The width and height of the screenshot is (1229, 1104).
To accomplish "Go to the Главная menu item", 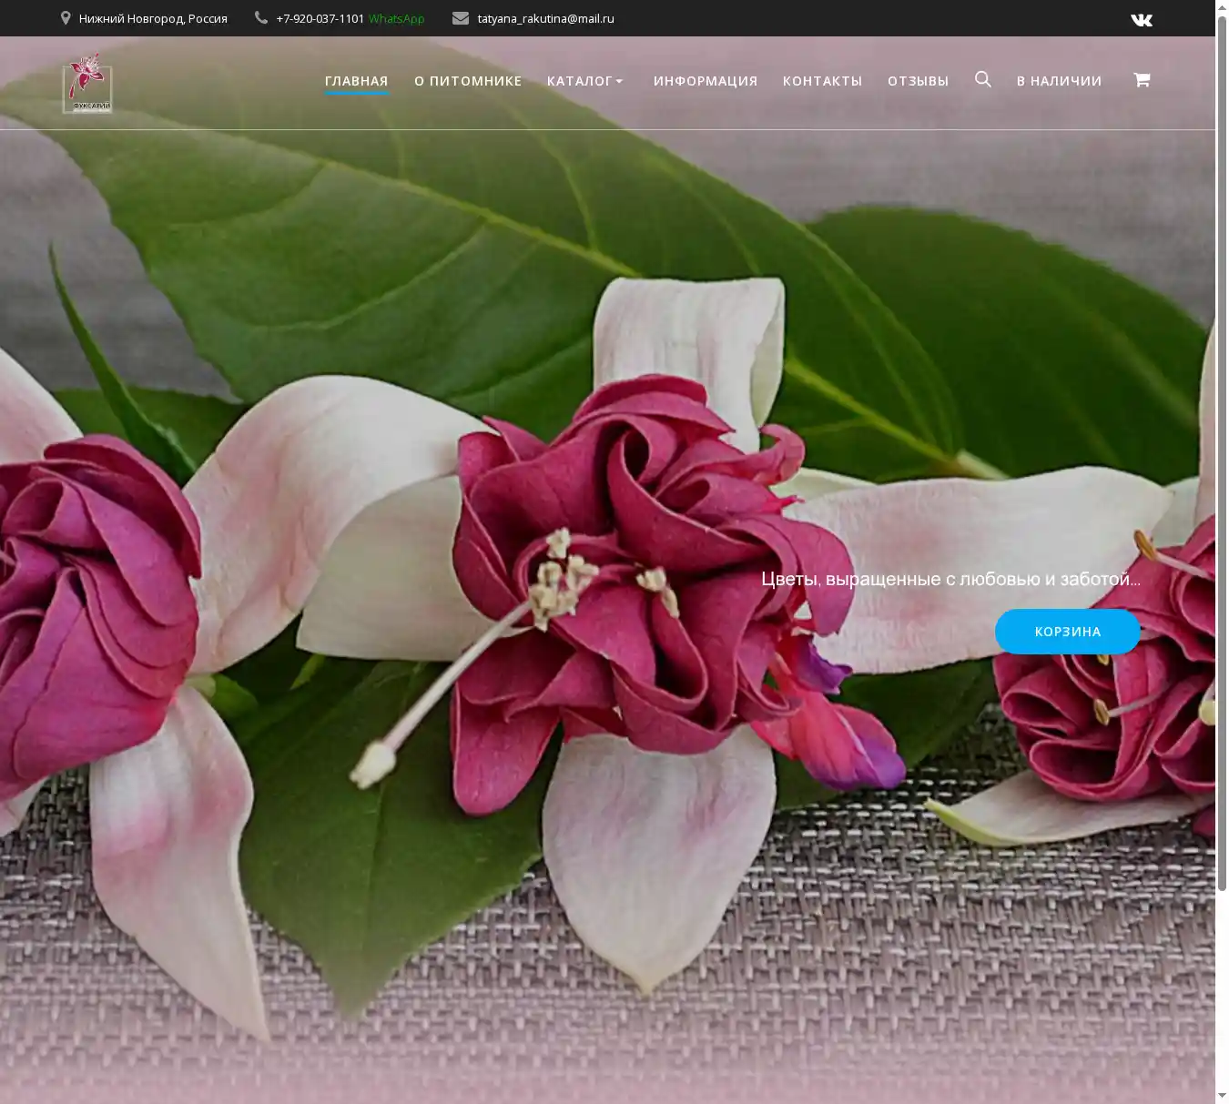I will click(356, 81).
